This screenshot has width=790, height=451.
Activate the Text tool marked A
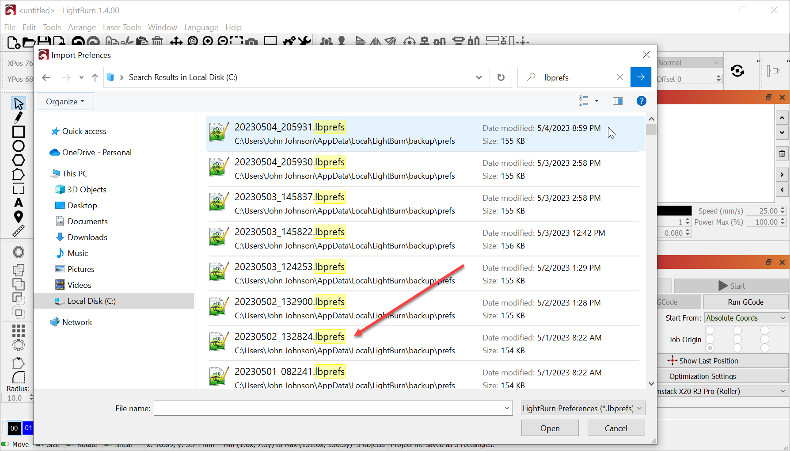click(19, 203)
